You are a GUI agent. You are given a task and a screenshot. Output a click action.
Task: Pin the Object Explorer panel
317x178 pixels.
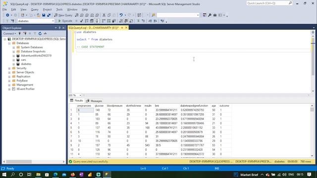[59, 28]
